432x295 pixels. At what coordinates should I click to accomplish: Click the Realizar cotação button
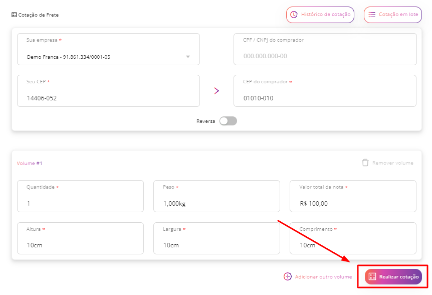click(393, 276)
